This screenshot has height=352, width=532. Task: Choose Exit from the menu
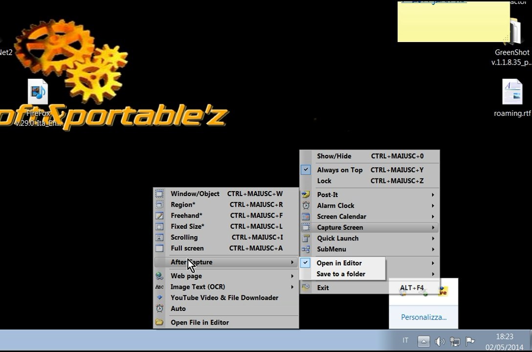tap(370, 287)
